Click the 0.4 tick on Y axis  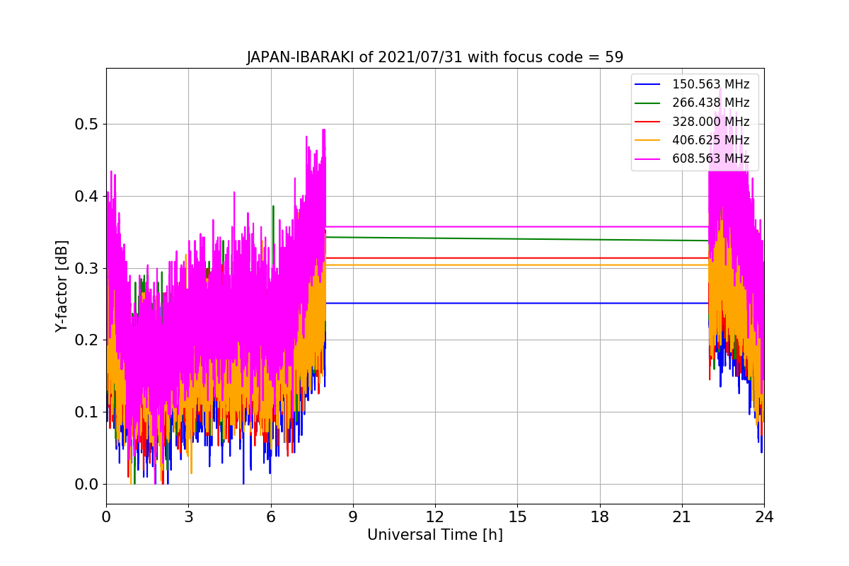[86, 196]
